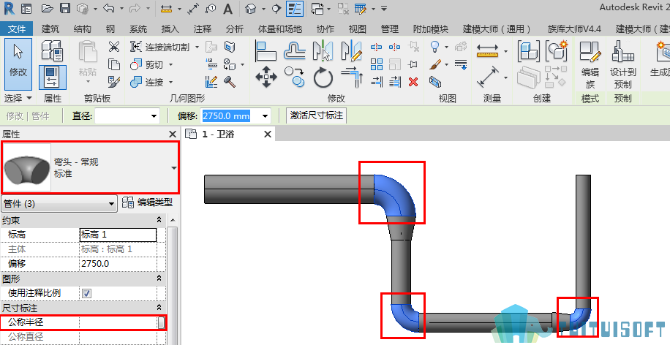Cut to clipboard with scissors icon
670x345 pixels.
click(114, 46)
